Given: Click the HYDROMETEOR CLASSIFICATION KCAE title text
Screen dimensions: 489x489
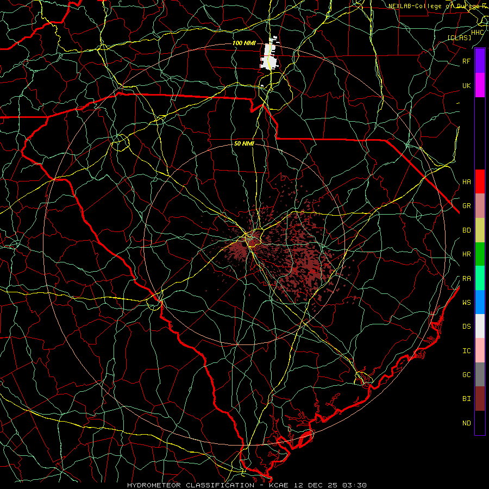Looking at the screenshot, I should (x=247, y=485).
